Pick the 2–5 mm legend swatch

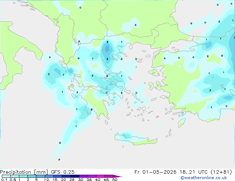coord(32,176)
